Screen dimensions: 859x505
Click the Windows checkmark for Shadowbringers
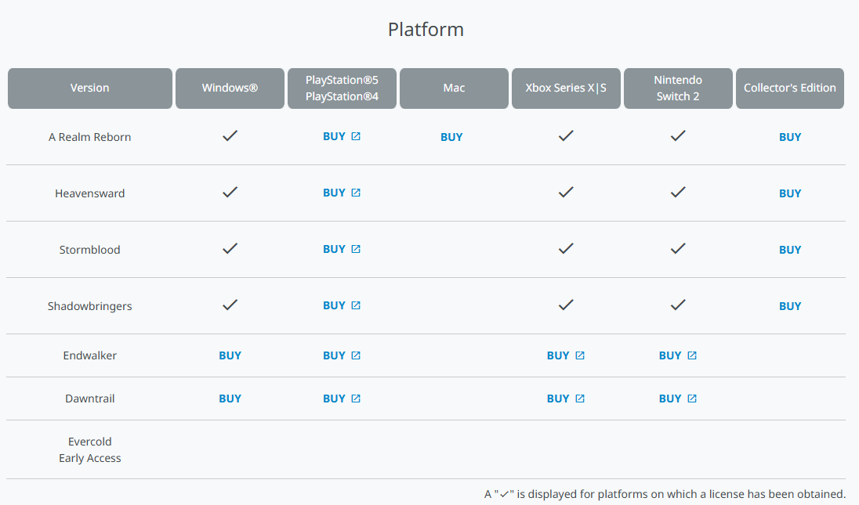[x=230, y=305]
